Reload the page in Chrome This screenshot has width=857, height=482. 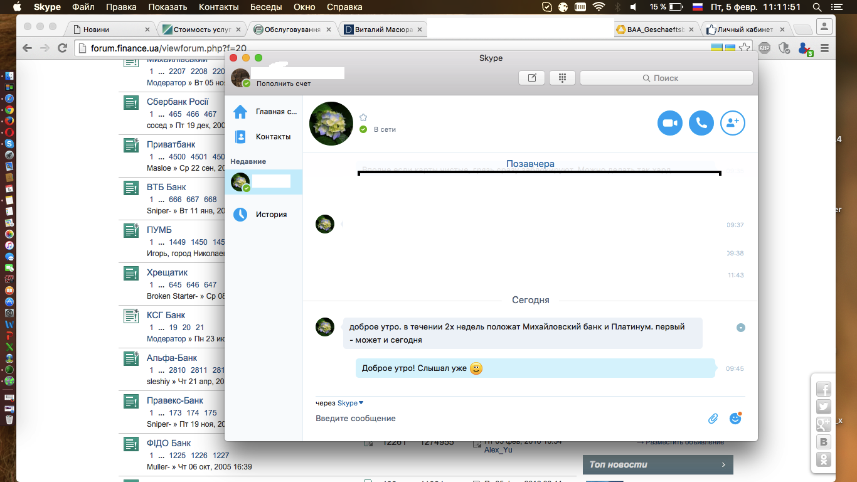coord(62,48)
